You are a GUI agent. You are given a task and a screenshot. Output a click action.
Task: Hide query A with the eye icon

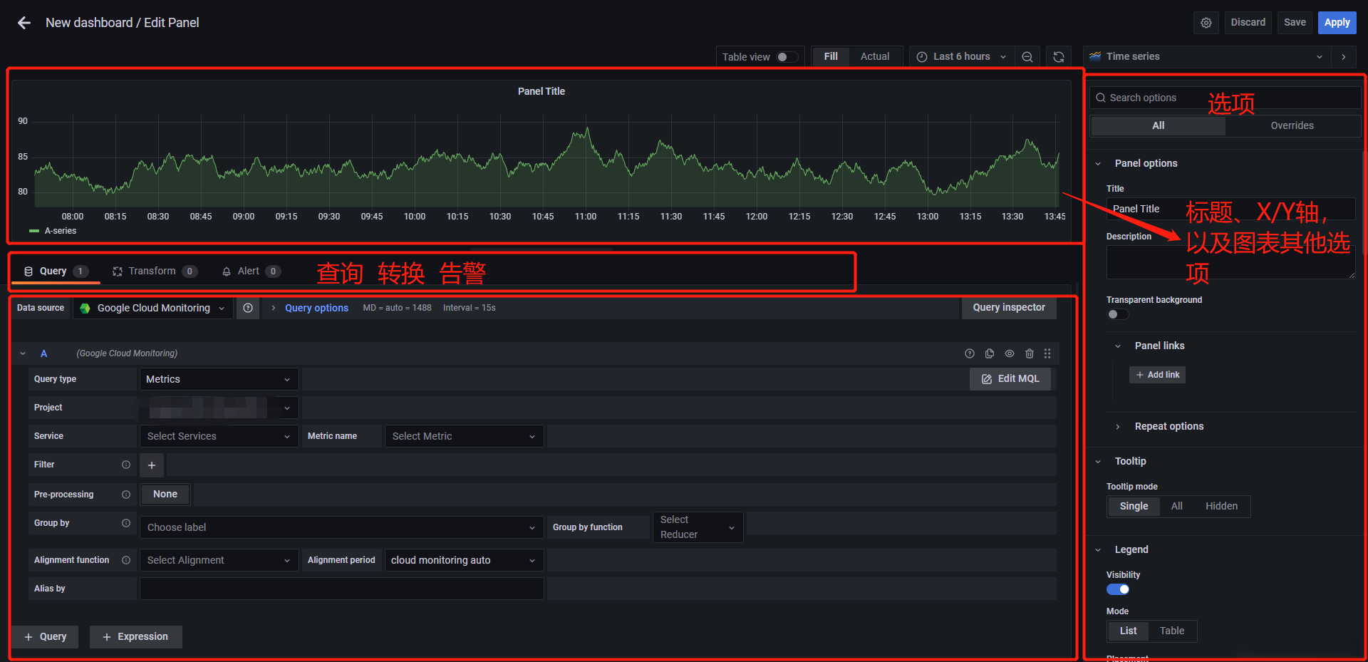1010,353
